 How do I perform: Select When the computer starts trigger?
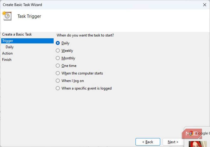(x=58, y=73)
